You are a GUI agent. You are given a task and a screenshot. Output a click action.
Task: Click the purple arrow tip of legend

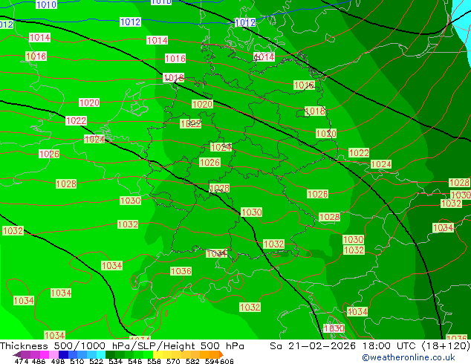pos(16,354)
